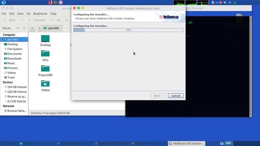
Task: Go up to parent folder arrow
Action: click(x=58, y=20)
